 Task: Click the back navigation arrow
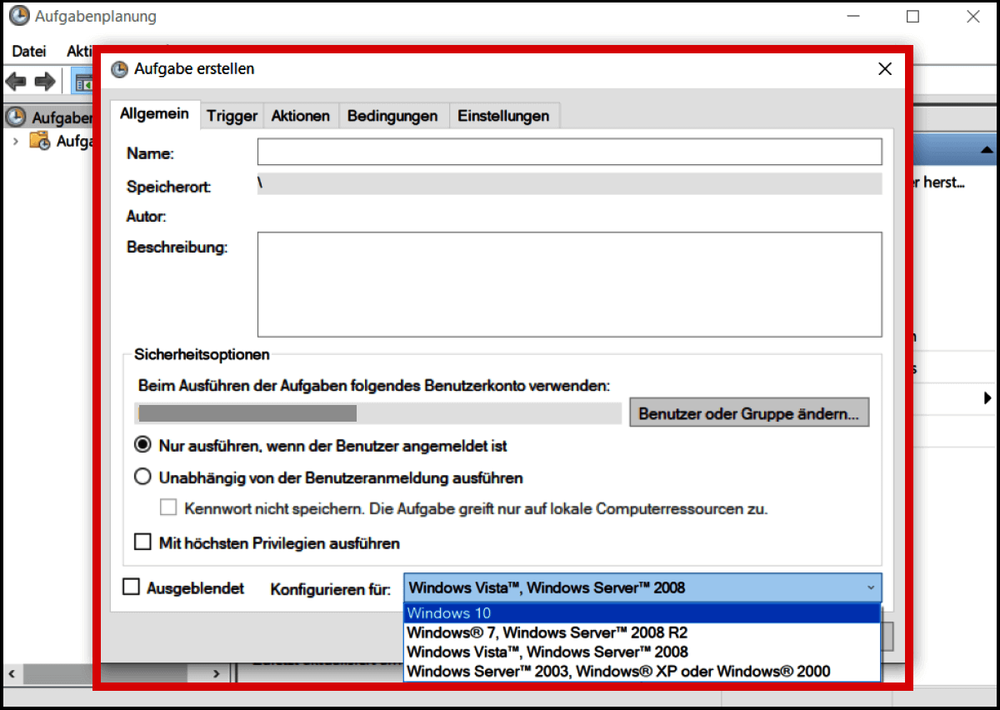[x=17, y=80]
